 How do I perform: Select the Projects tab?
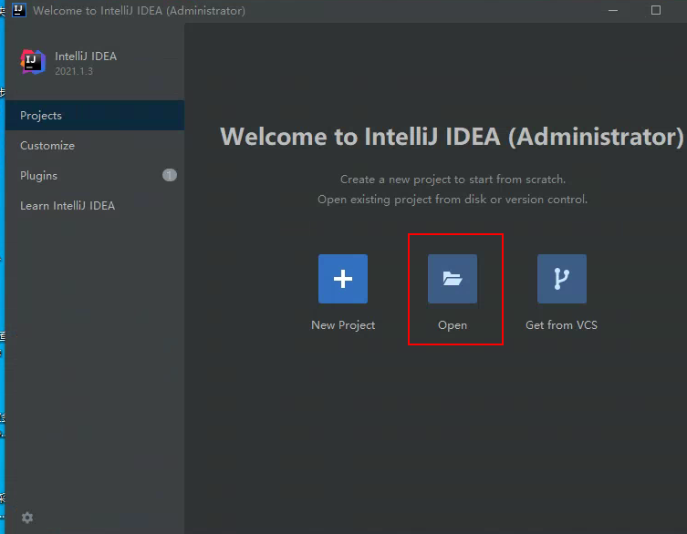(x=41, y=116)
